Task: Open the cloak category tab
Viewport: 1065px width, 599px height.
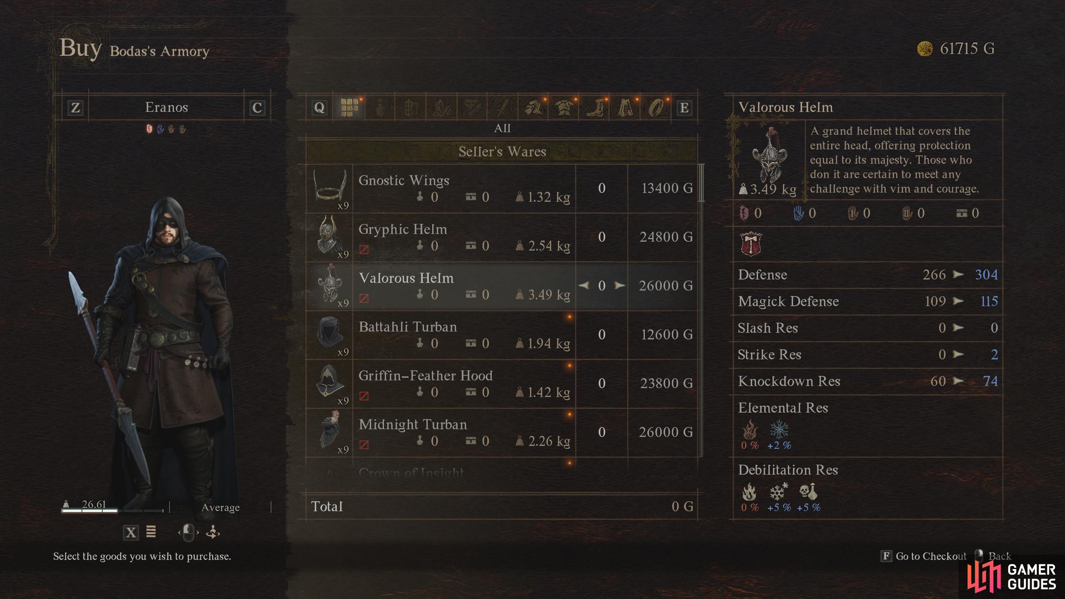Action: pyautogui.click(x=626, y=108)
